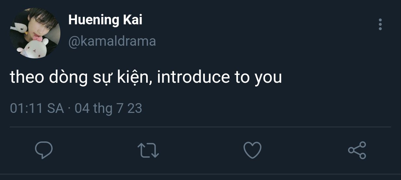Retweet the post with the arrows icon
401x180 pixels.
click(x=148, y=151)
